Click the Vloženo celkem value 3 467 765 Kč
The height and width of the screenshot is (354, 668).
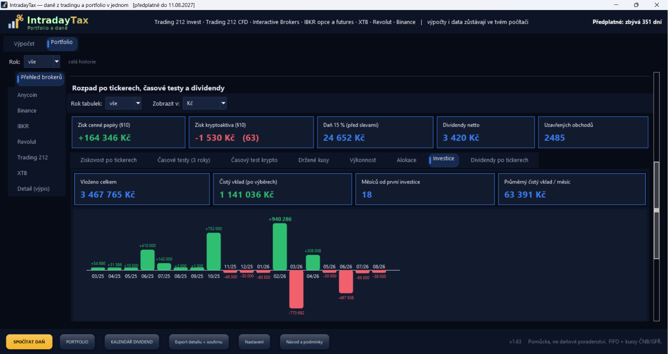pos(107,195)
